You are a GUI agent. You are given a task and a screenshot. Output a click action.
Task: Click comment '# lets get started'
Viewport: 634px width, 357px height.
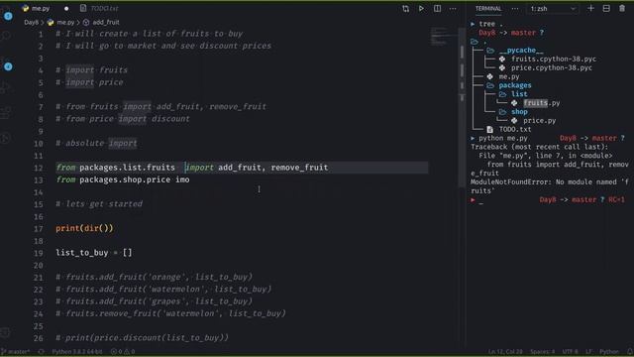(99, 204)
